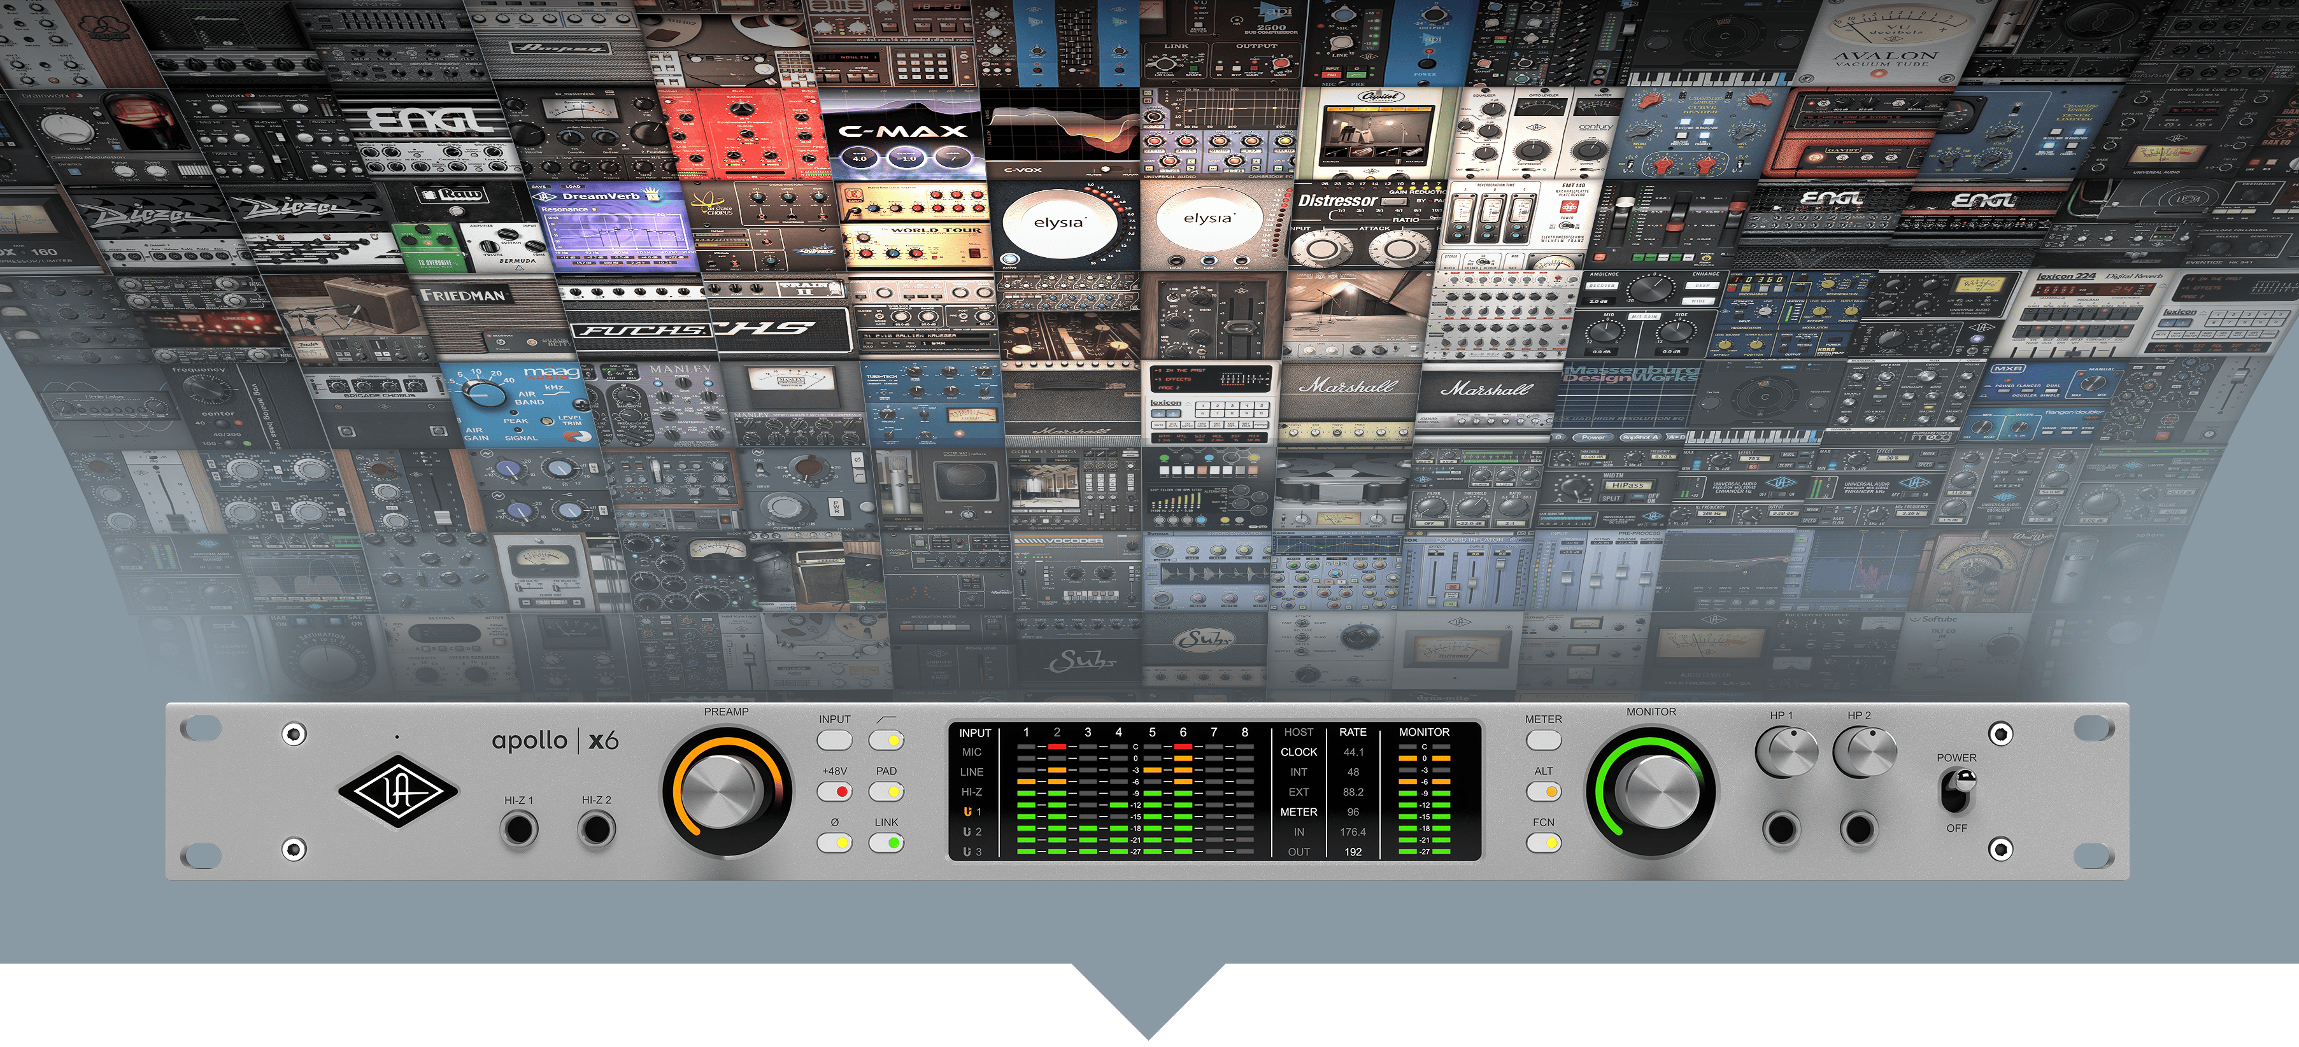The height and width of the screenshot is (1047, 2299).
Task: Enable +48V phantom power
Action: click(834, 790)
